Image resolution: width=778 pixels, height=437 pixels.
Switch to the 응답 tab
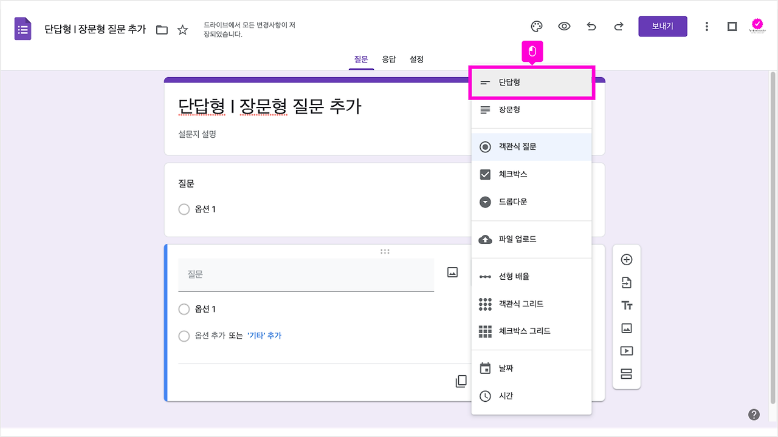tap(389, 59)
